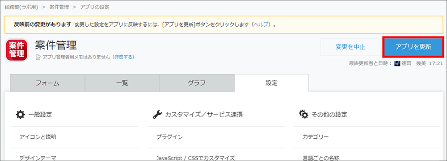Click the last-updater avatar icon for 徳田
The width and height of the screenshot is (447, 161).
tap(397, 64)
